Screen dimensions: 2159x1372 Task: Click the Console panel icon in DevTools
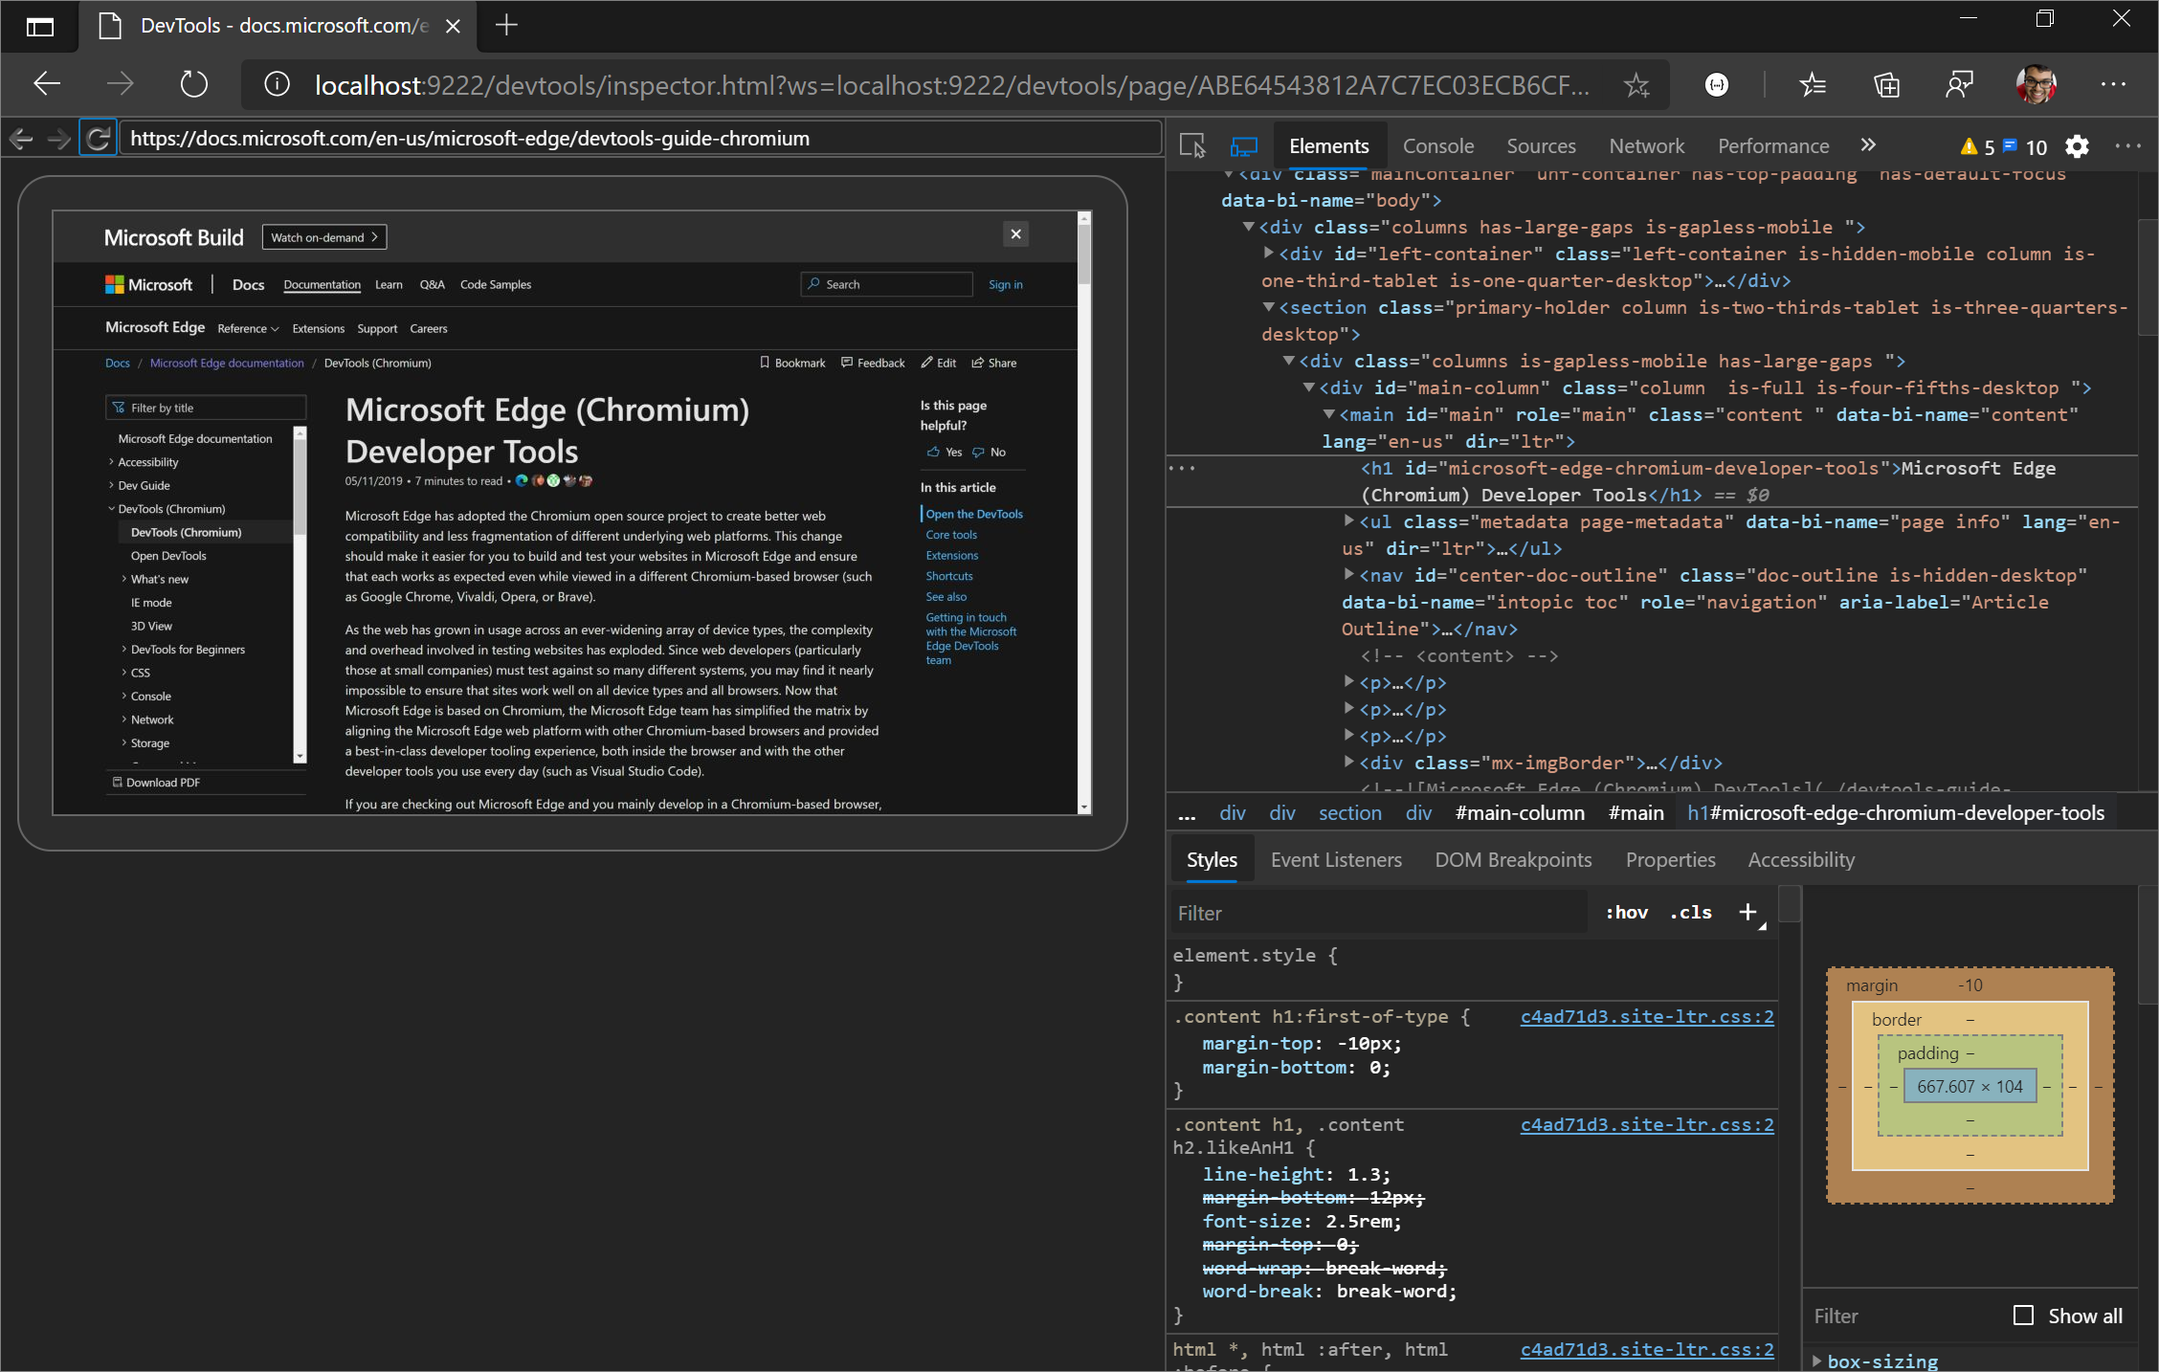[x=1436, y=144]
